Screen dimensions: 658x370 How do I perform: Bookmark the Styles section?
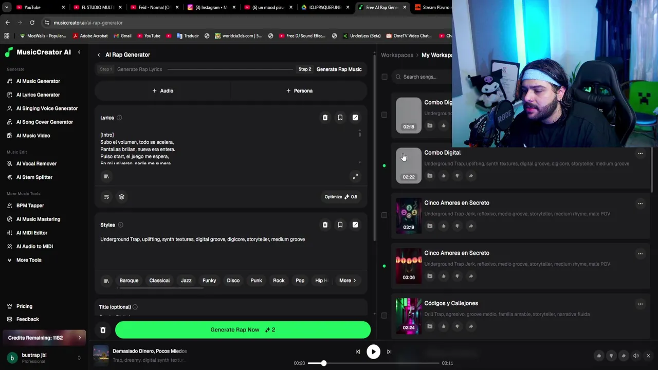pyautogui.click(x=340, y=225)
